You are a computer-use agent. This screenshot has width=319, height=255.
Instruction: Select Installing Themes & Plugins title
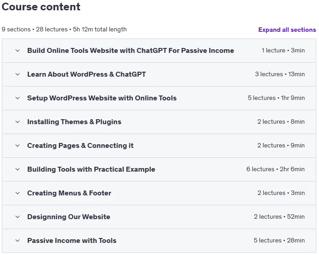point(74,122)
